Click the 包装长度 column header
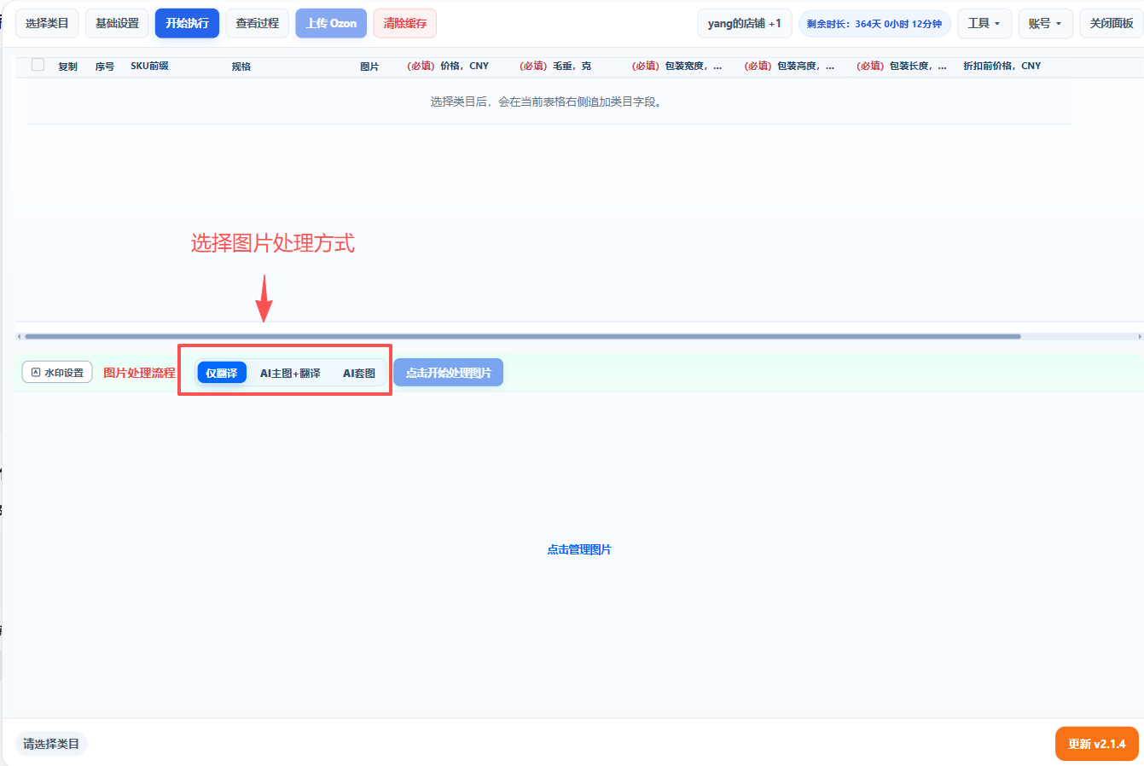The width and height of the screenshot is (1144, 766). [x=902, y=66]
